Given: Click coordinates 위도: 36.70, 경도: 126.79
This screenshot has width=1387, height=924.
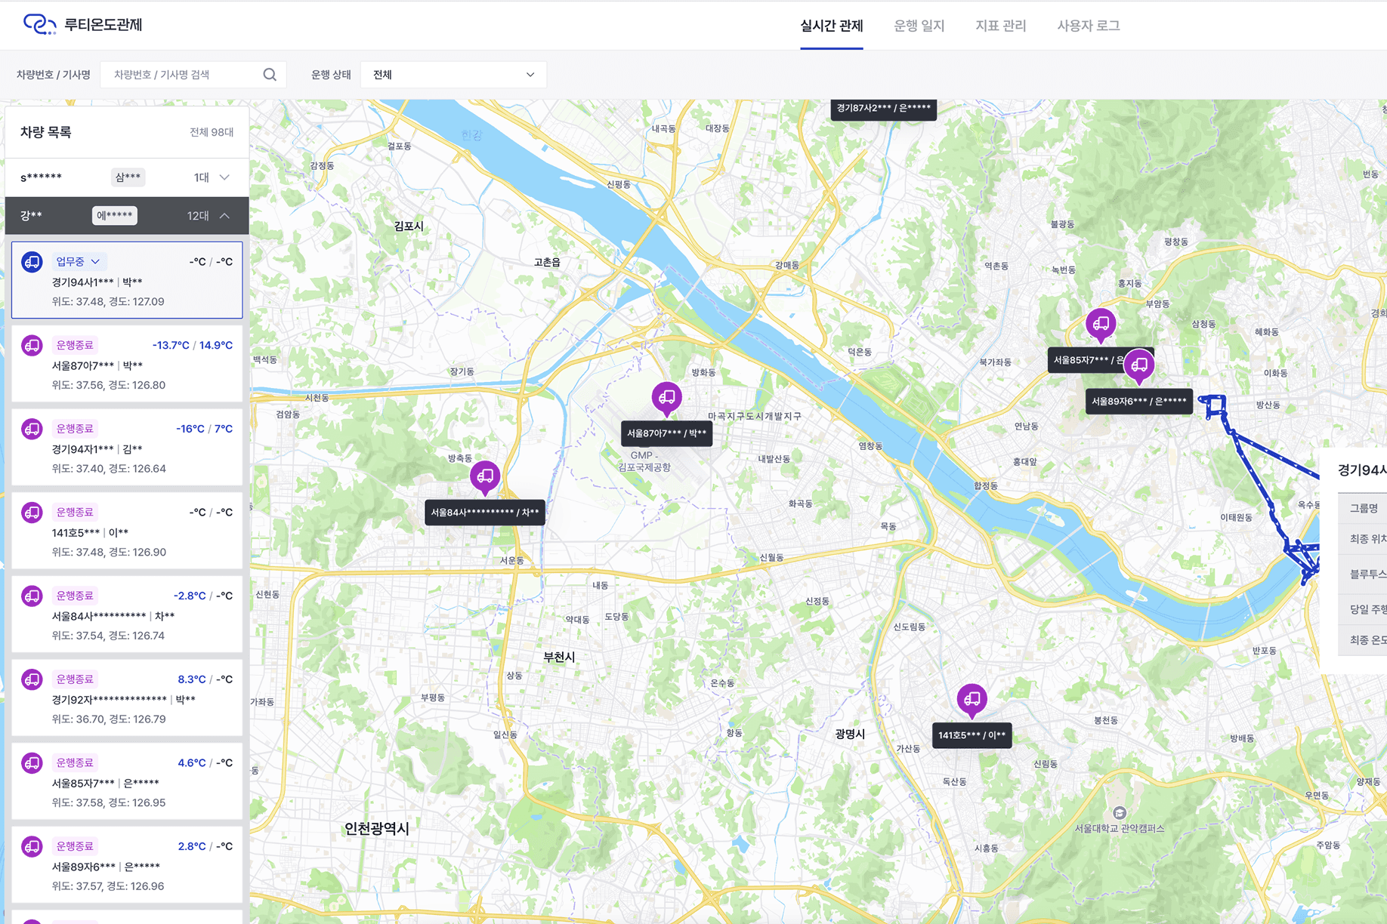Looking at the screenshot, I should [109, 719].
